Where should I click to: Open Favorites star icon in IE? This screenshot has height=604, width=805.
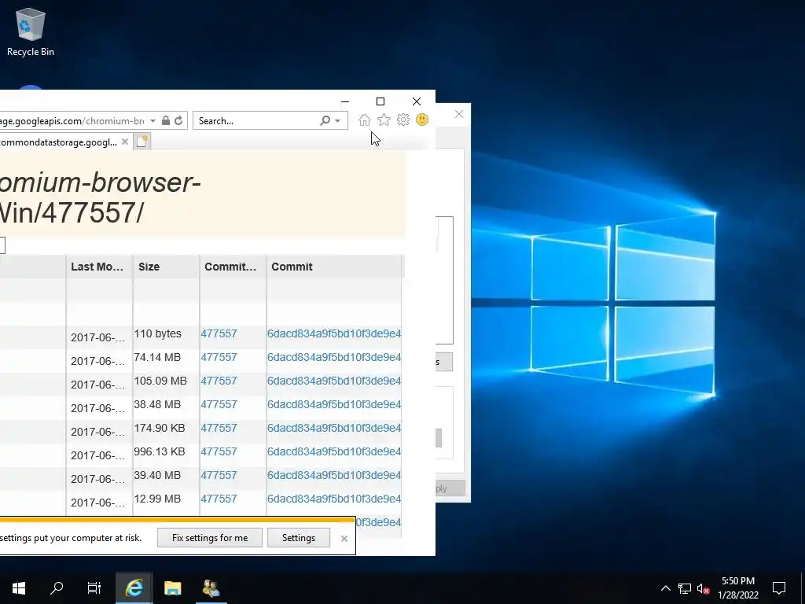pyautogui.click(x=384, y=120)
